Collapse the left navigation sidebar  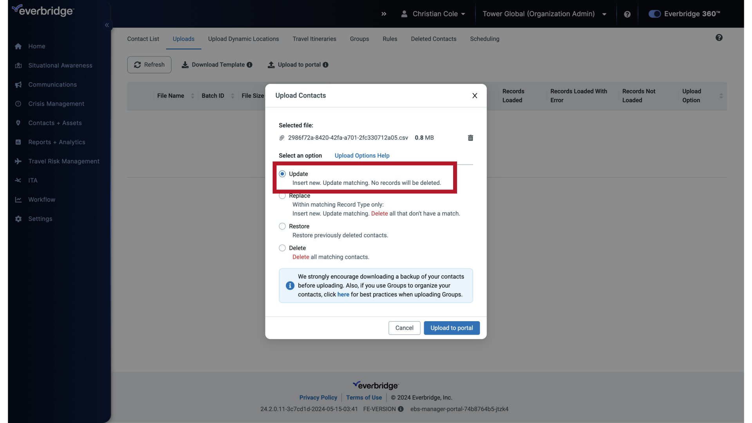click(107, 25)
